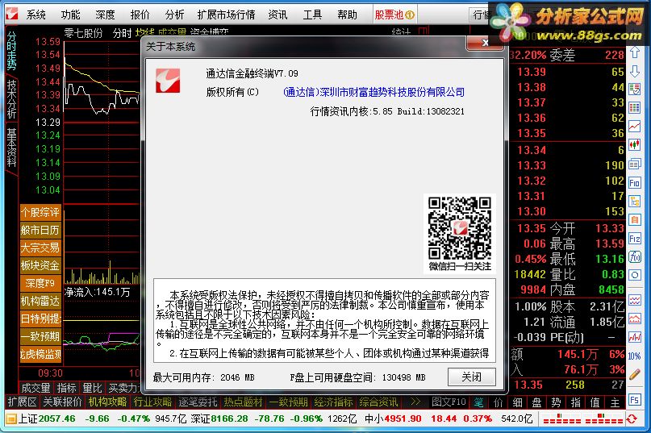Click the QR code image in the dialog
The image size is (651, 433).
(x=460, y=228)
